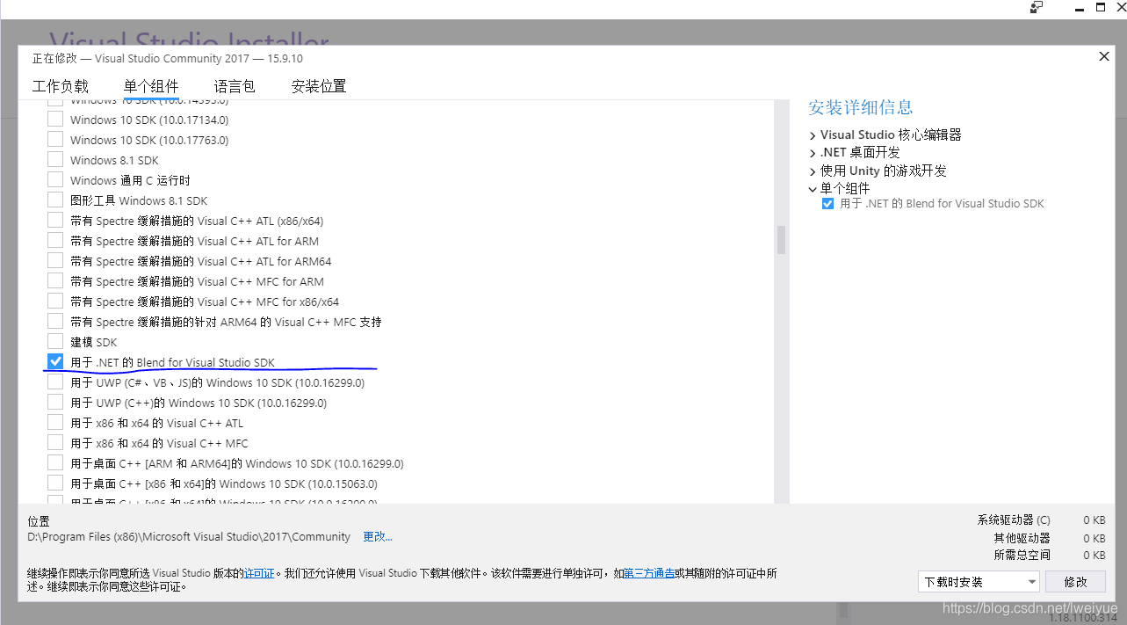Open the 下载时安装 dropdown
1127x625 pixels.
(x=979, y=582)
